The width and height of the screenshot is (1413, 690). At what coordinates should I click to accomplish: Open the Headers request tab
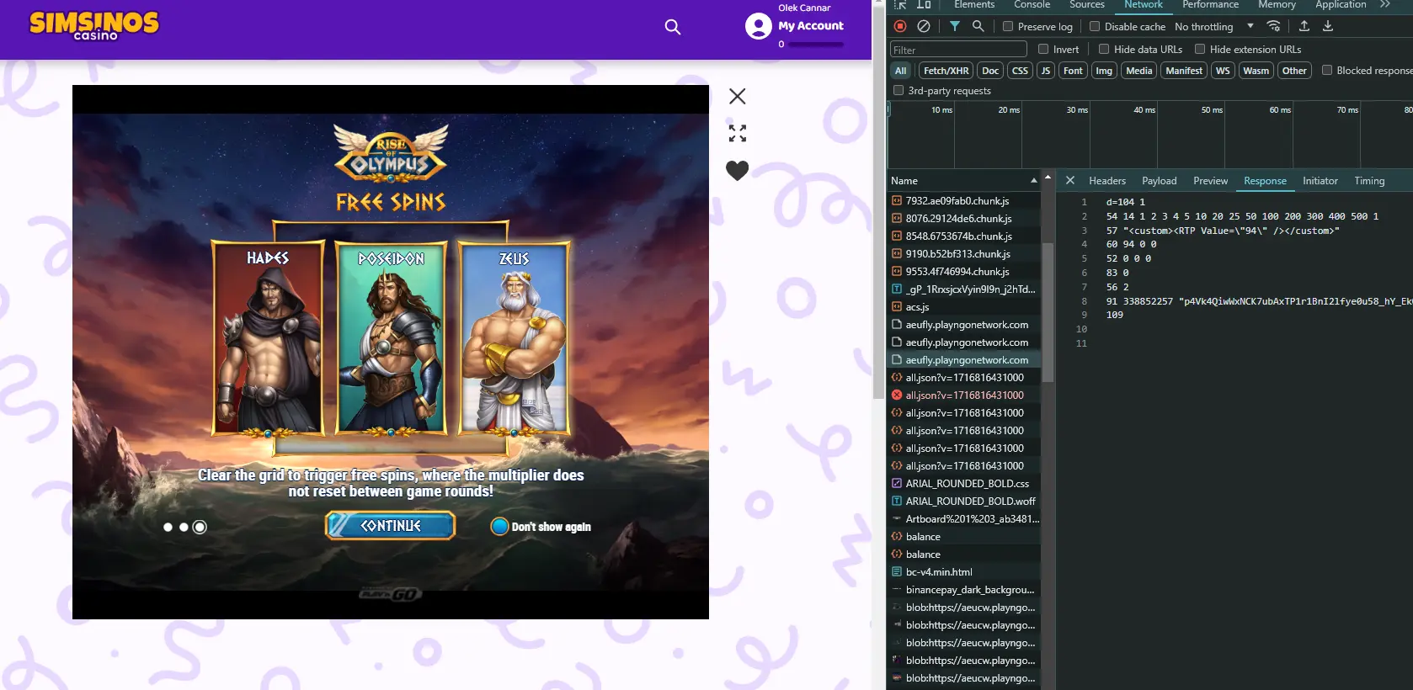click(x=1107, y=180)
